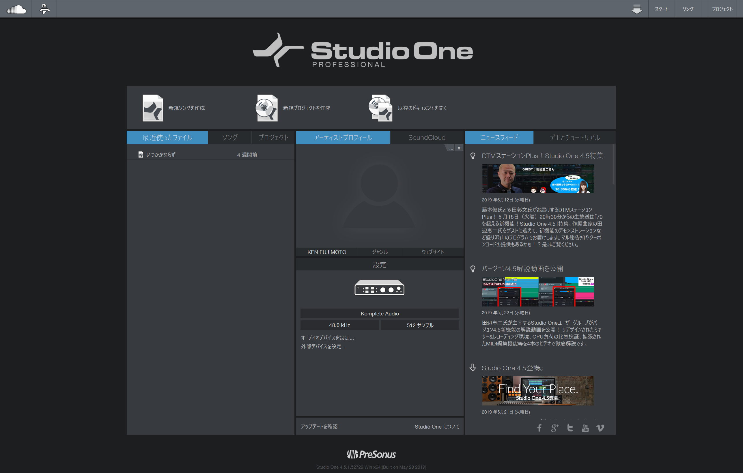Screen dimensions: 743x473
Task: Open the Studio One 4.5登場。 headline
Action: point(513,368)
